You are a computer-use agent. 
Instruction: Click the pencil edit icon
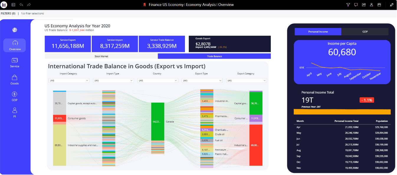(392, 5)
